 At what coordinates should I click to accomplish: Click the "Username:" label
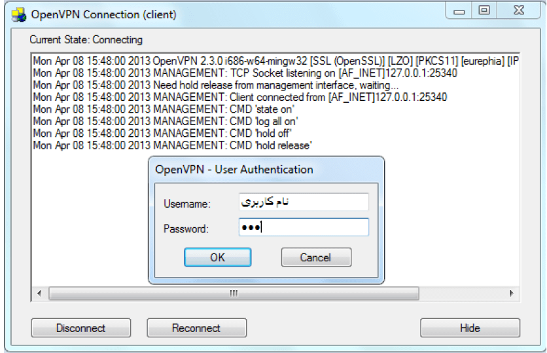pyautogui.click(x=187, y=204)
